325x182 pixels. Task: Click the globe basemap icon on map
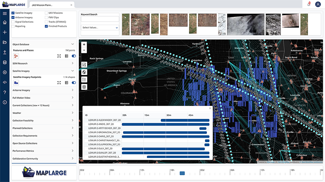[84, 72]
